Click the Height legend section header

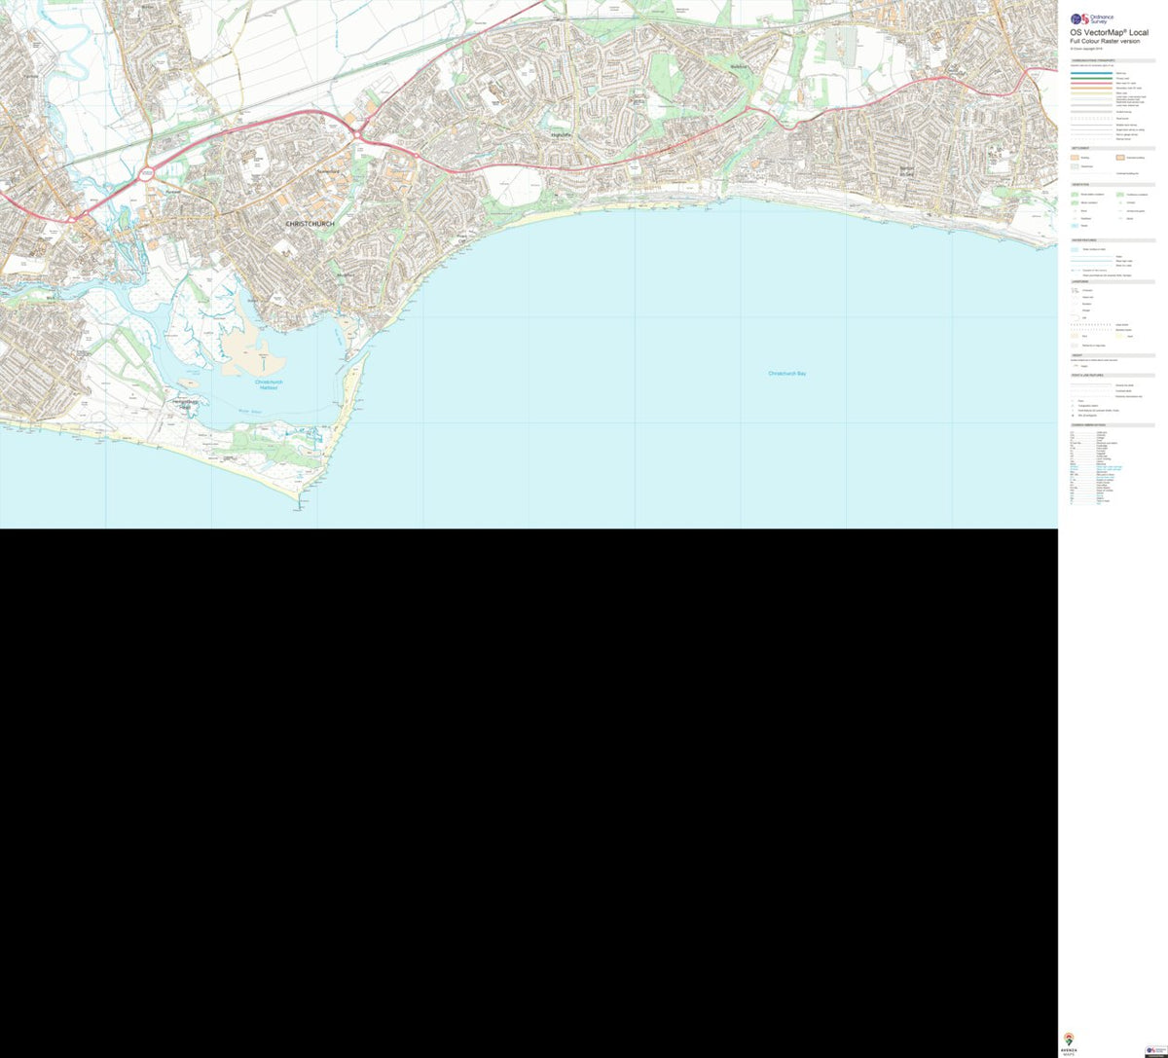coord(1113,355)
